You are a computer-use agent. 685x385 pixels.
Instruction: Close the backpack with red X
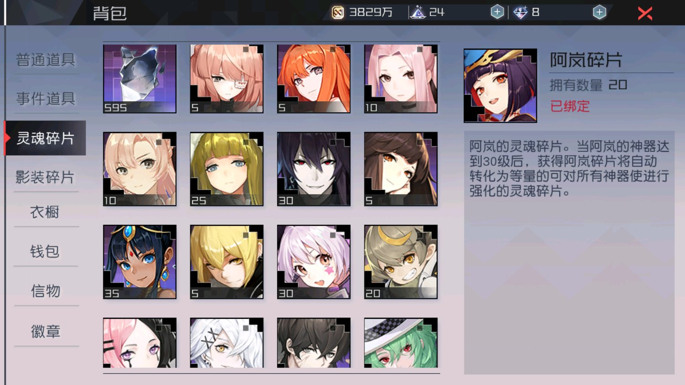click(x=645, y=13)
